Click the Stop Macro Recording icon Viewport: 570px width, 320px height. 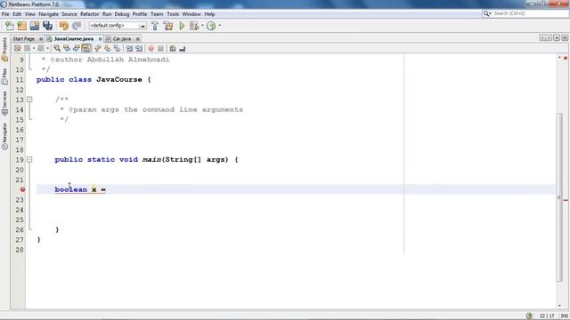click(x=160, y=48)
